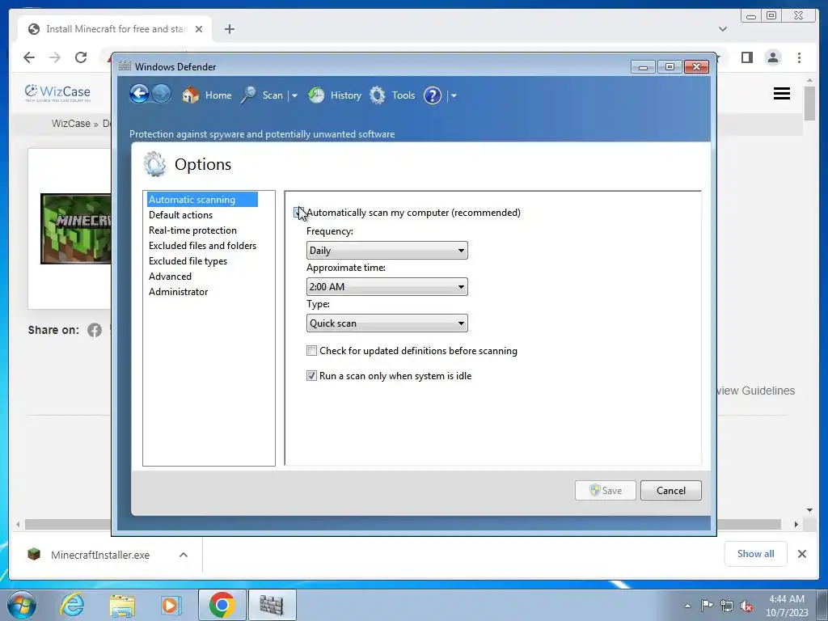The image size is (828, 621).
Task: Start a Scan from Defender toolbar
Action: click(x=263, y=95)
